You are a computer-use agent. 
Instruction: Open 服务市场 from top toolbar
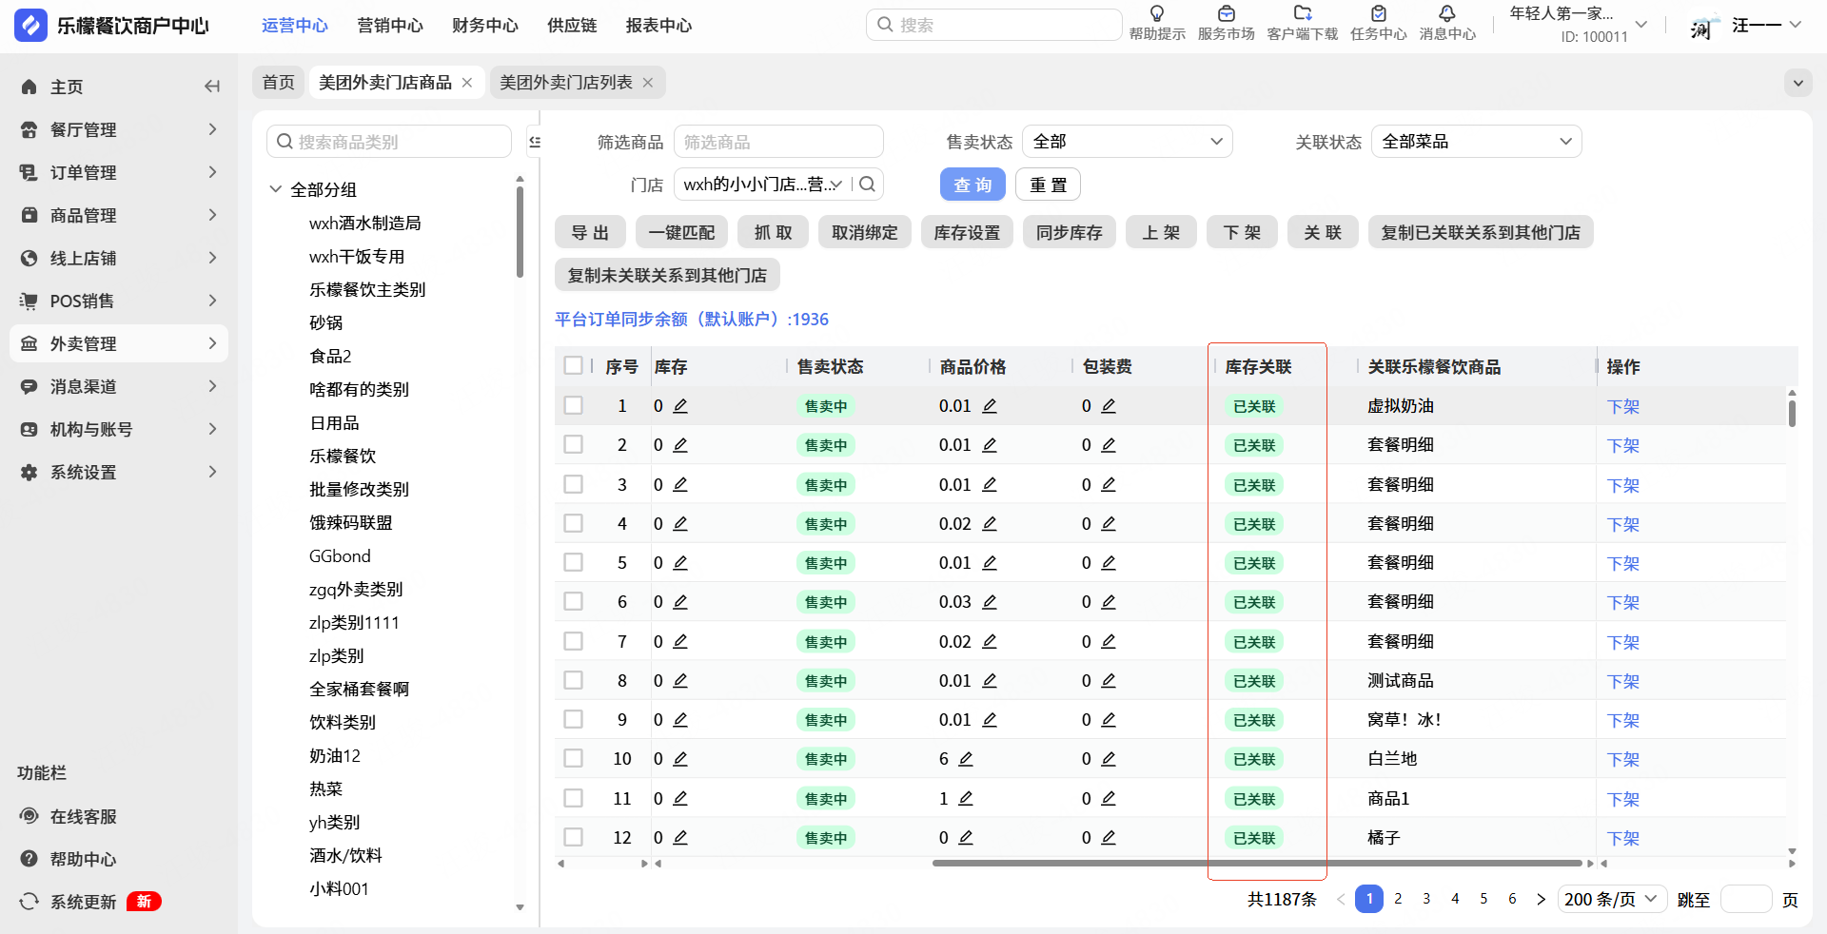1226,14
